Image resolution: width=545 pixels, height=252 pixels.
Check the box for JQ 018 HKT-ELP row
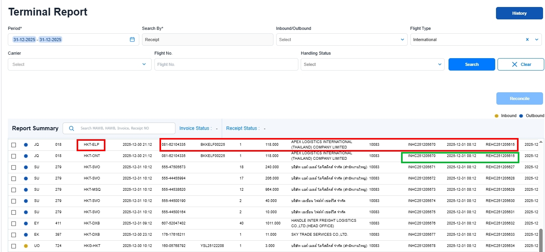14,145
